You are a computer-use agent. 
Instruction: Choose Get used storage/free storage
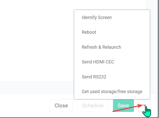[112, 92]
